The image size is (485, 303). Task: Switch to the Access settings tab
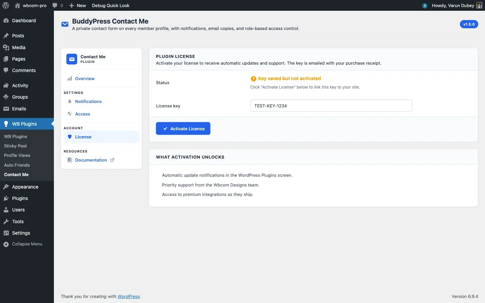(101, 114)
